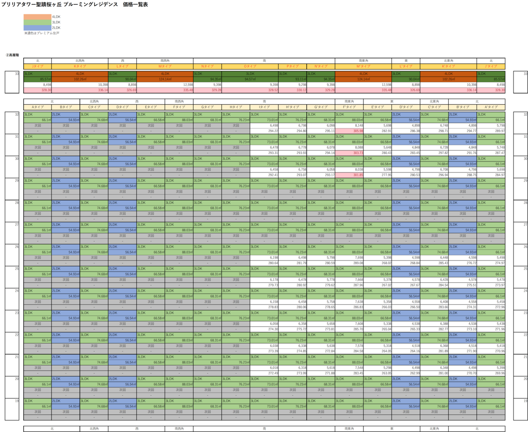
Task: Click the unit-price cell '284.58'
Action: (349, 351)
